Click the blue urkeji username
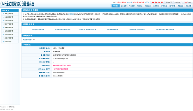The image size is (193, 111). (129, 2)
